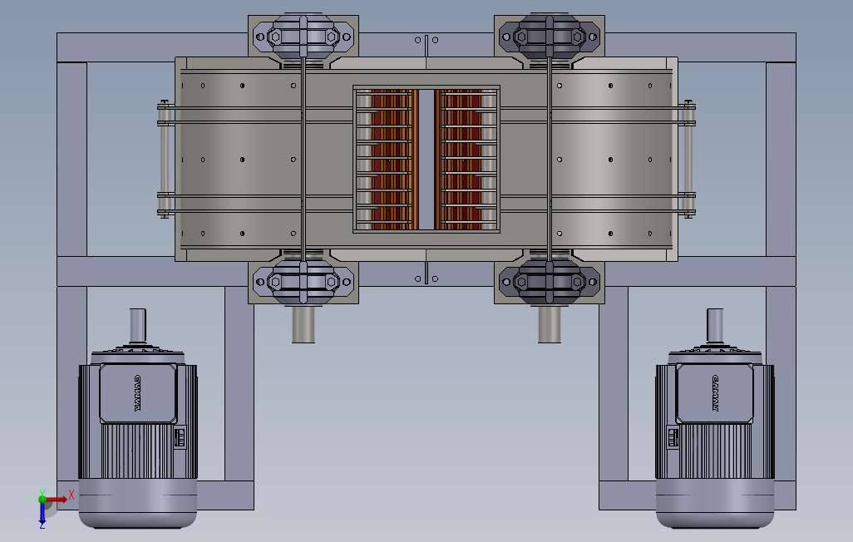Pick the left-side handle bar on housing

tap(165, 160)
